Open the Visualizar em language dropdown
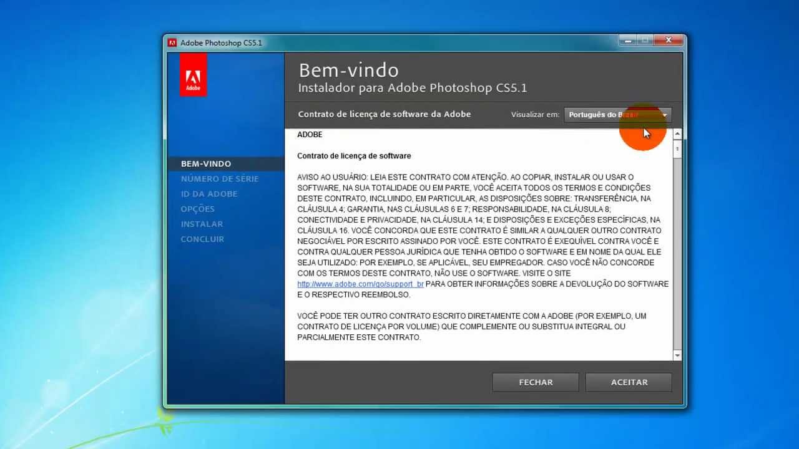799x449 pixels. pyautogui.click(x=618, y=115)
